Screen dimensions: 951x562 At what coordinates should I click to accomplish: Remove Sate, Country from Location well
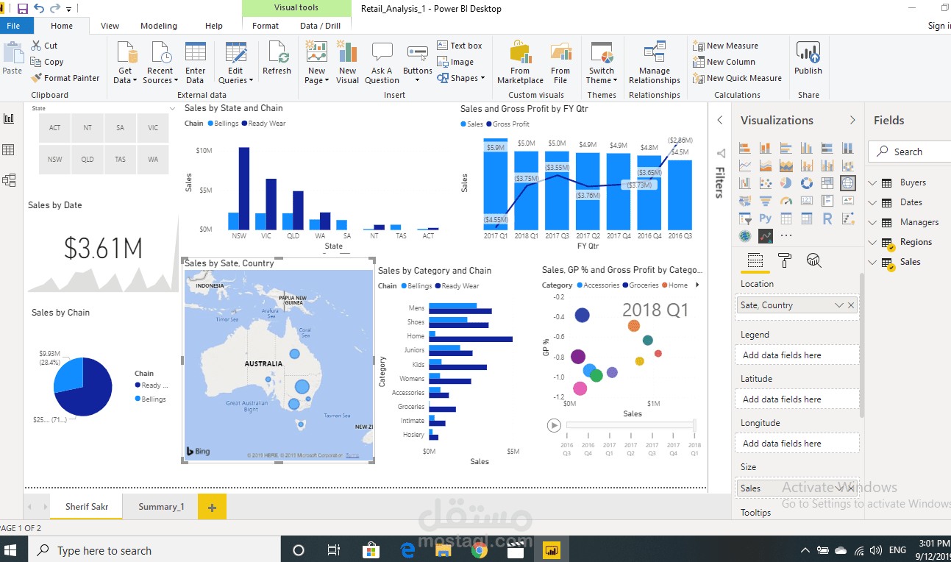coord(851,305)
